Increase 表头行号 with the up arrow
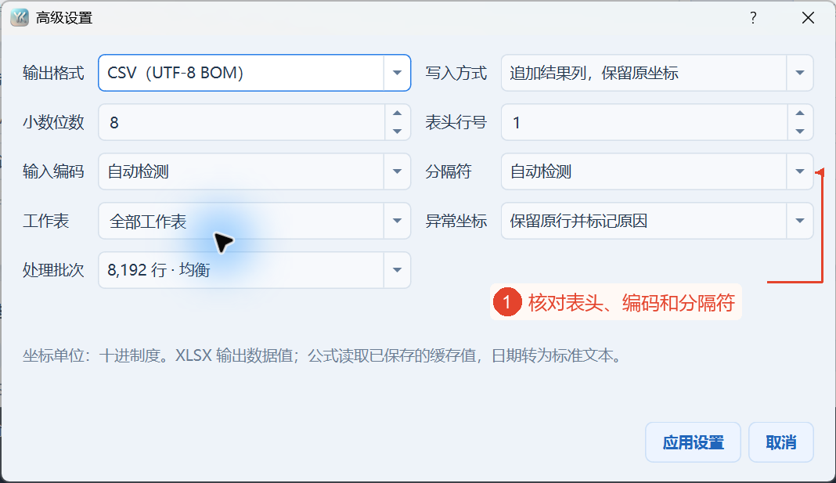Viewport: 836px width, 483px height. coord(800,113)
